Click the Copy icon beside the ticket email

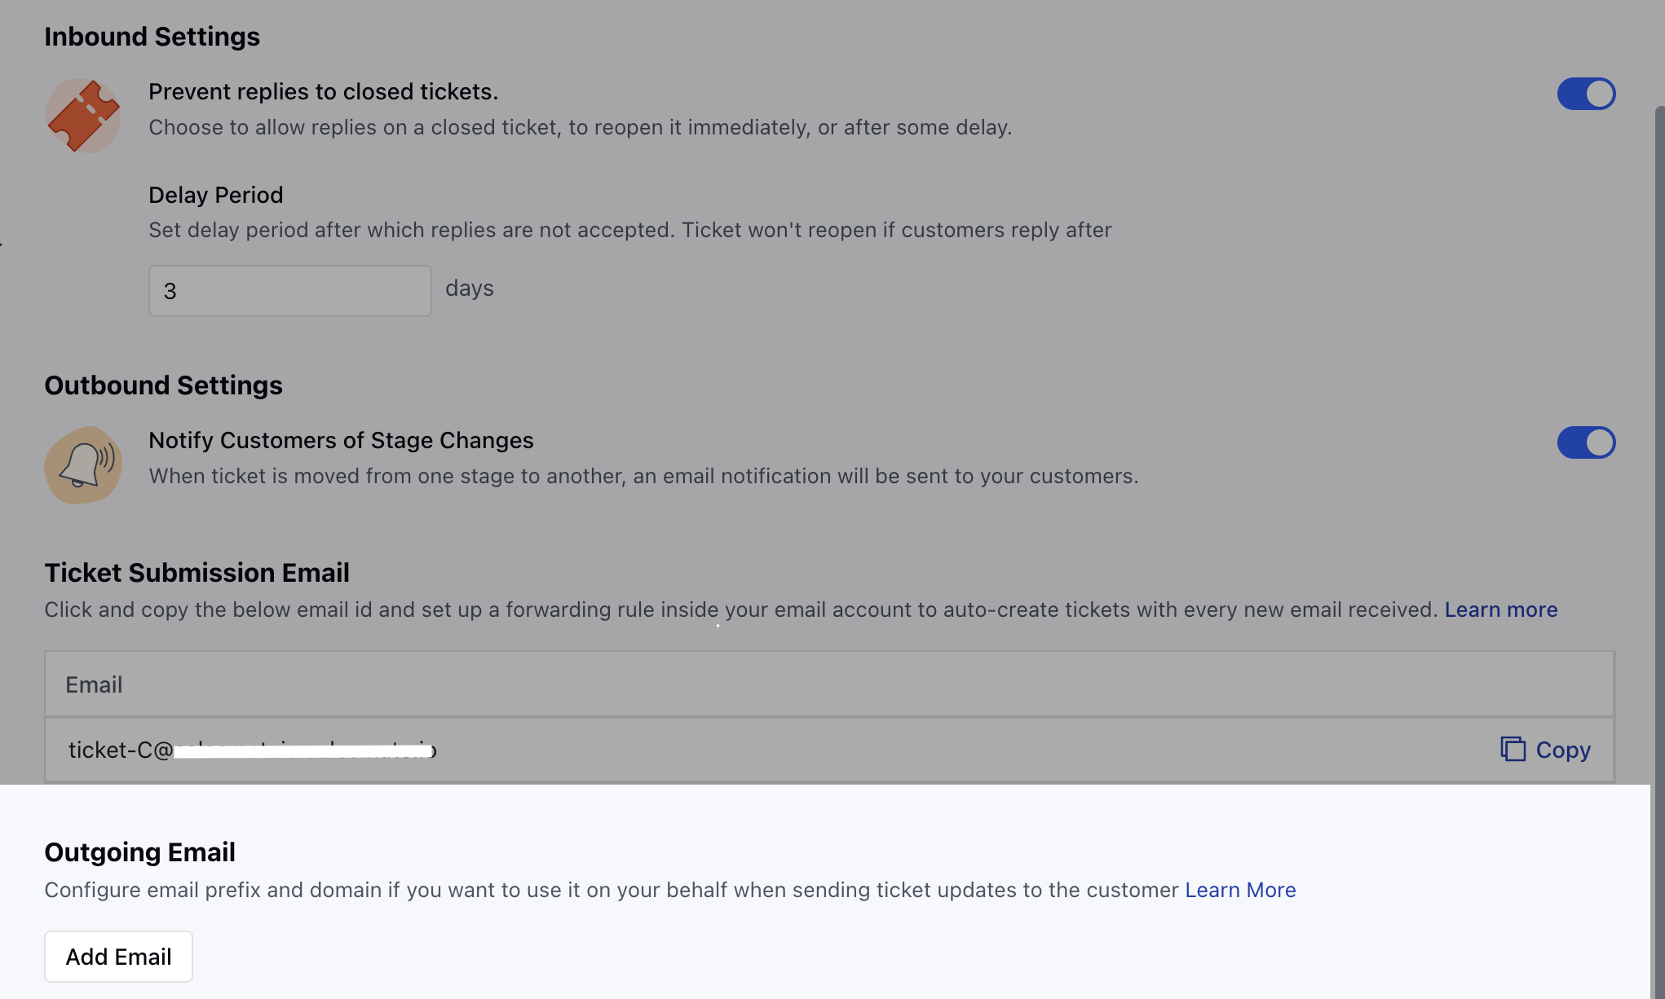[1513, 749]
